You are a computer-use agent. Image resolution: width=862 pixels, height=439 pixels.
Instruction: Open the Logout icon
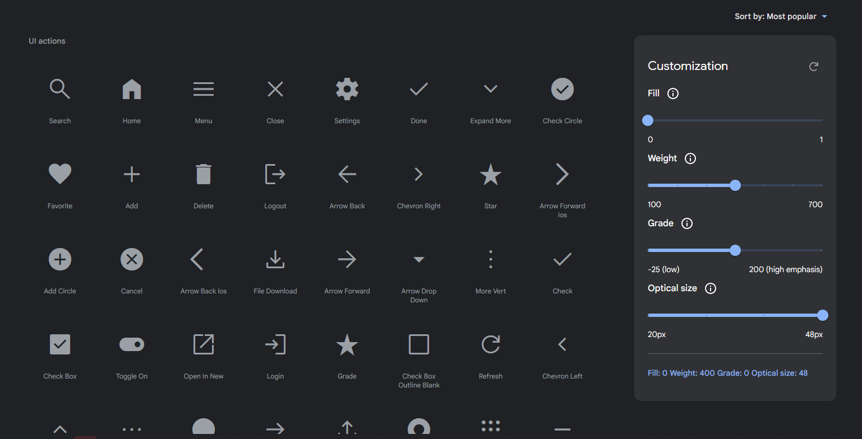275,174
